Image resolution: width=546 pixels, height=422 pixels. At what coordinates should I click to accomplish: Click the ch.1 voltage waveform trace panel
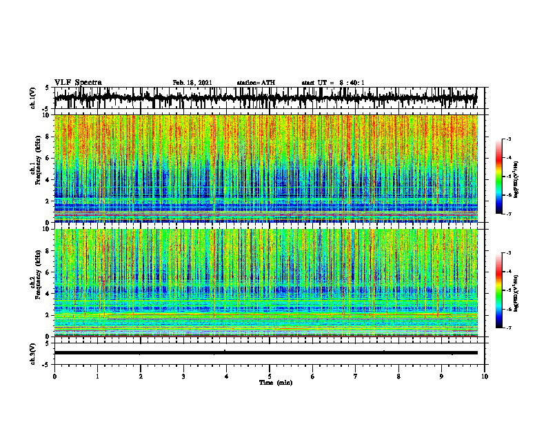point(269,98)
